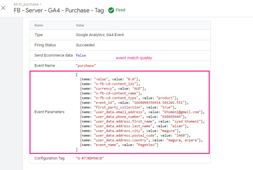Select the 'Type' row label
253x170 pixels.
pos(38,35)
